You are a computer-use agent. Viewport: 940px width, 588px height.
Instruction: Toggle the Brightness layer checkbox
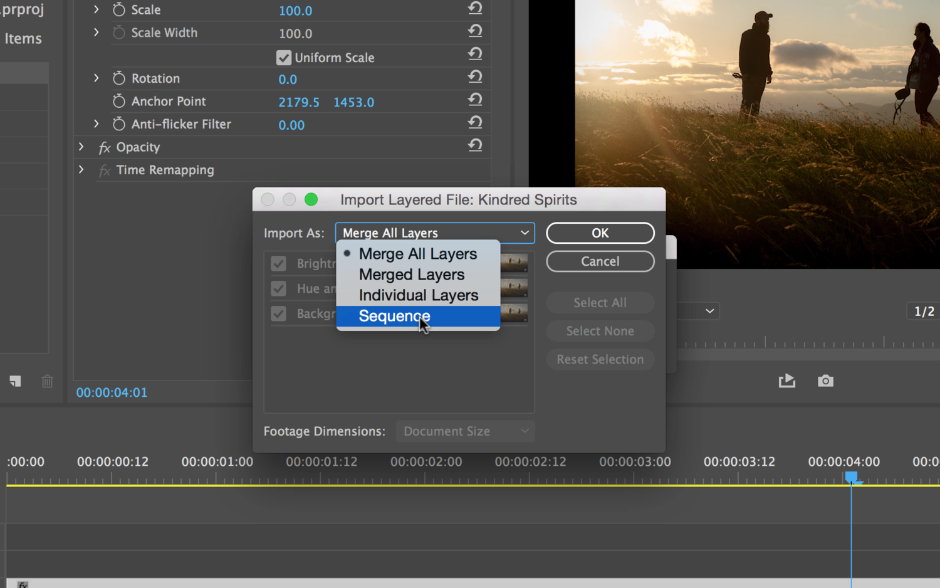point(278,263)
